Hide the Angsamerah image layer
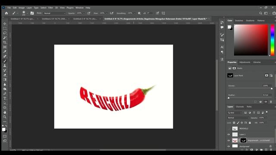 229,140
